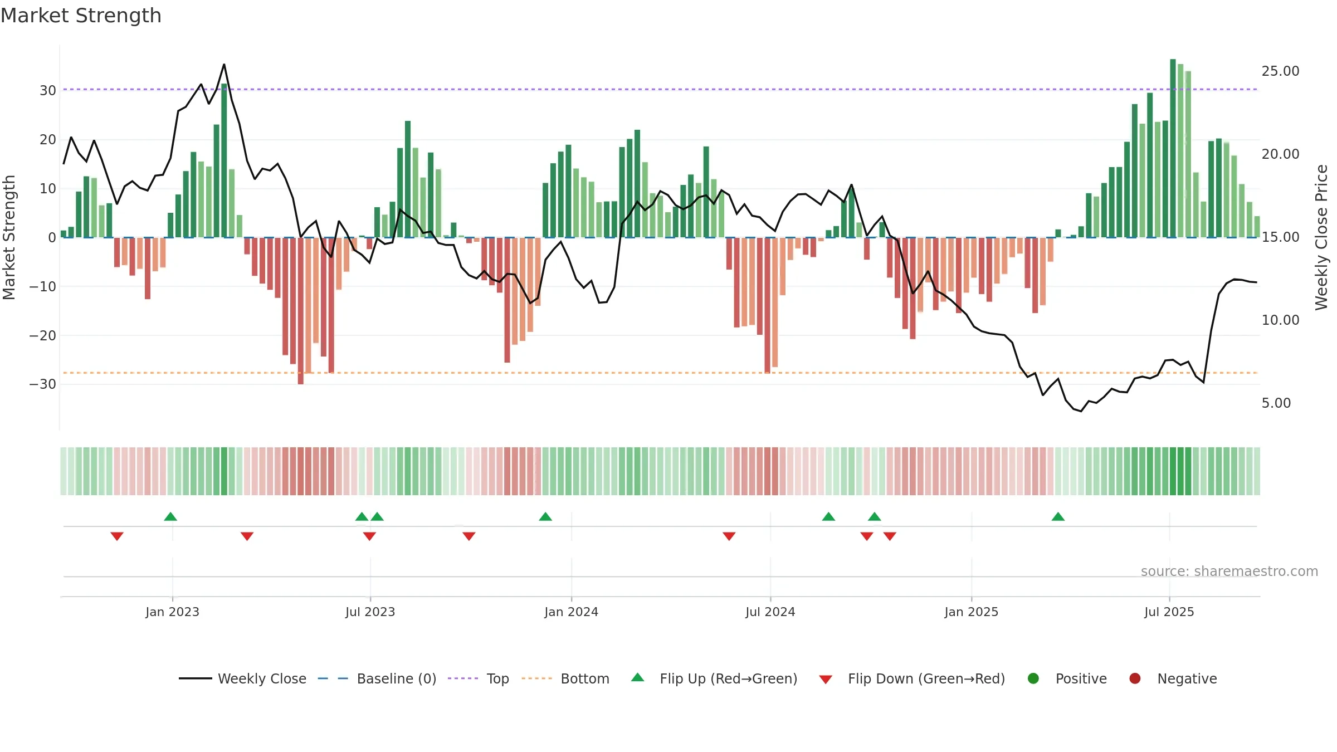Select the leftmost red flip-down triangle

pos(117,536)
